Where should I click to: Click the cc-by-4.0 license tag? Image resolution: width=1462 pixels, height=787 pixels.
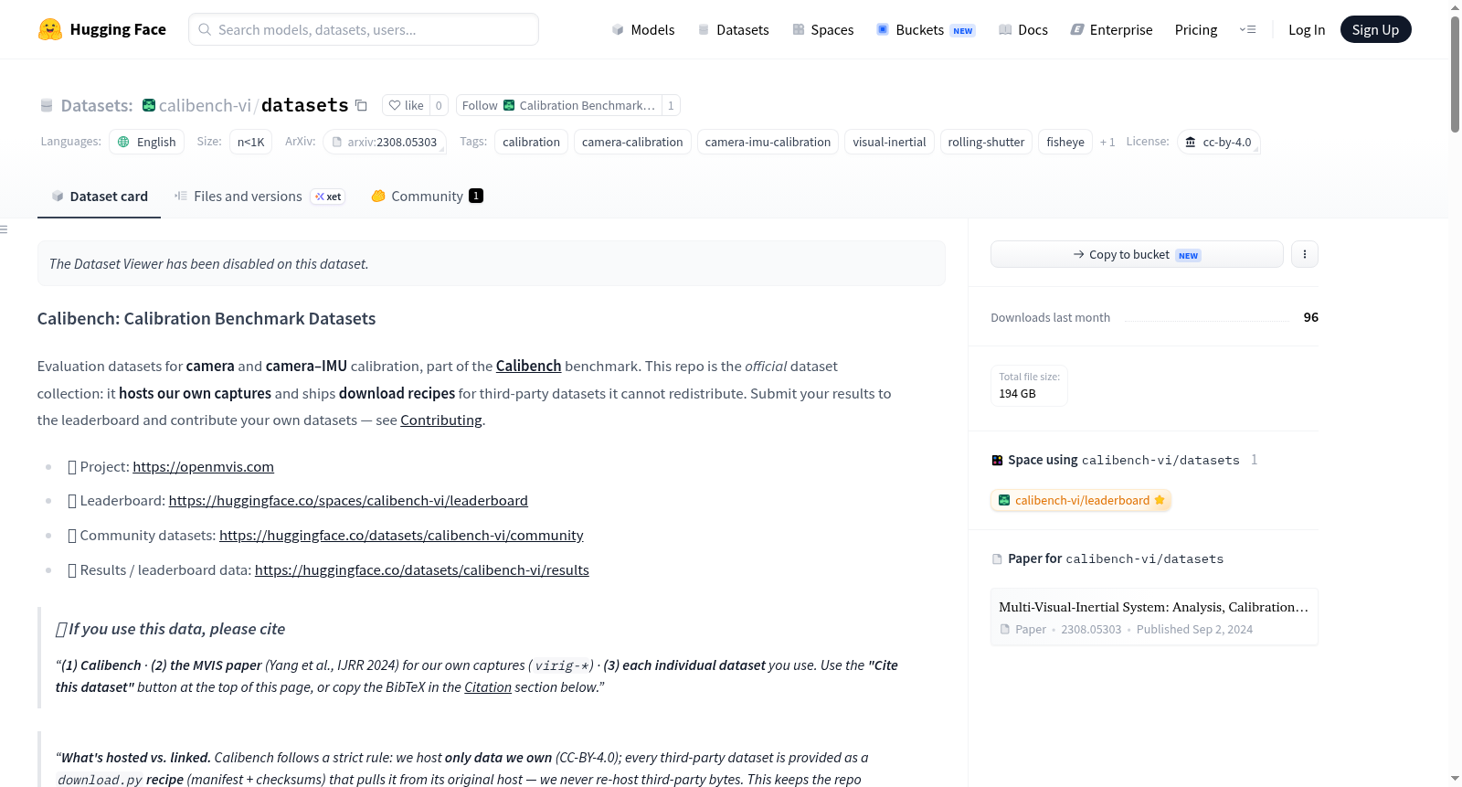(x=1218, y=142)
